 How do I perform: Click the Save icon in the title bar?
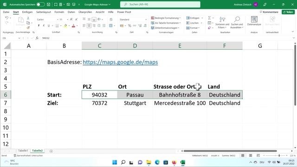49,4
